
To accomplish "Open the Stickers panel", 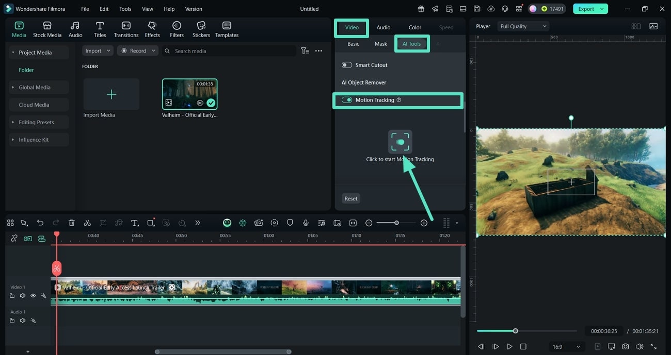I will (x=201, y=29).
